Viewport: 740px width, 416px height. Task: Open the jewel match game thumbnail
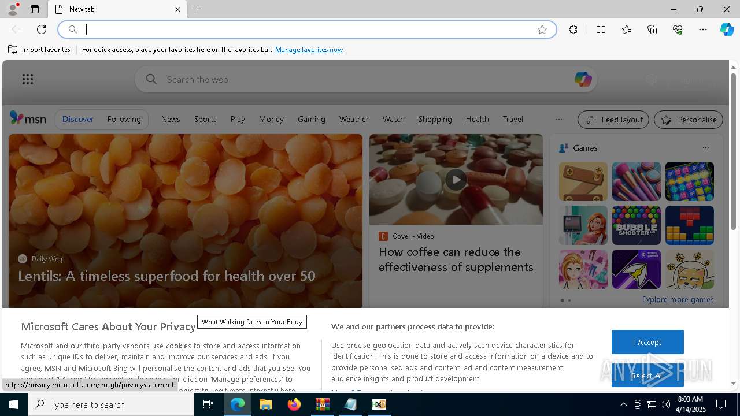tap(689, 181)
